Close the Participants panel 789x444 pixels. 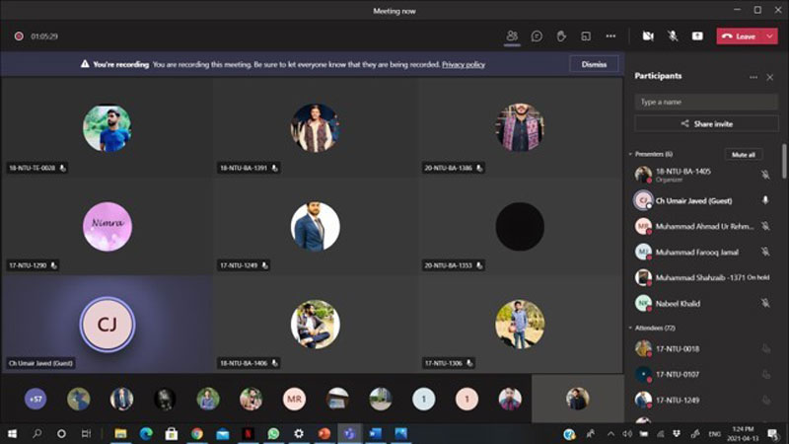pyautogui.click(x=771, y=76)
